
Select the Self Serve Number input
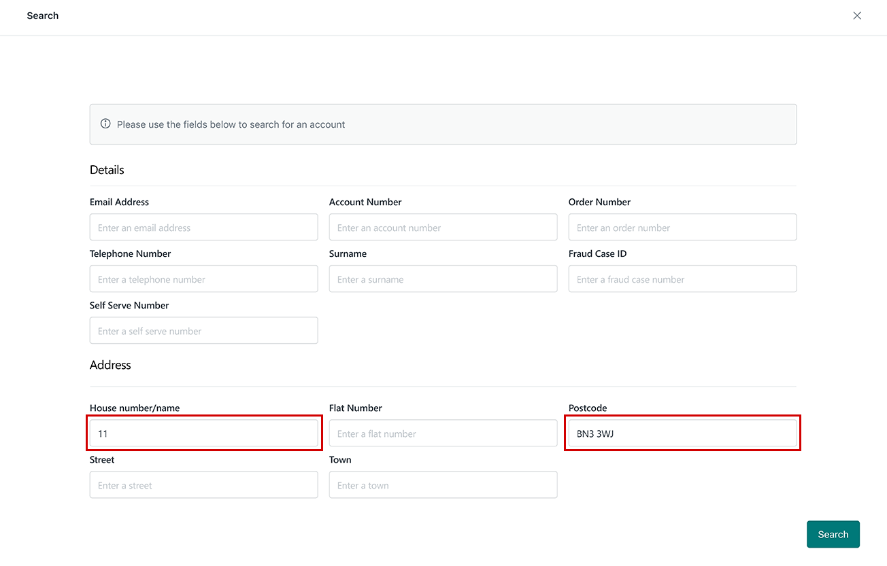pyautogui.click(x=203, y=331)
